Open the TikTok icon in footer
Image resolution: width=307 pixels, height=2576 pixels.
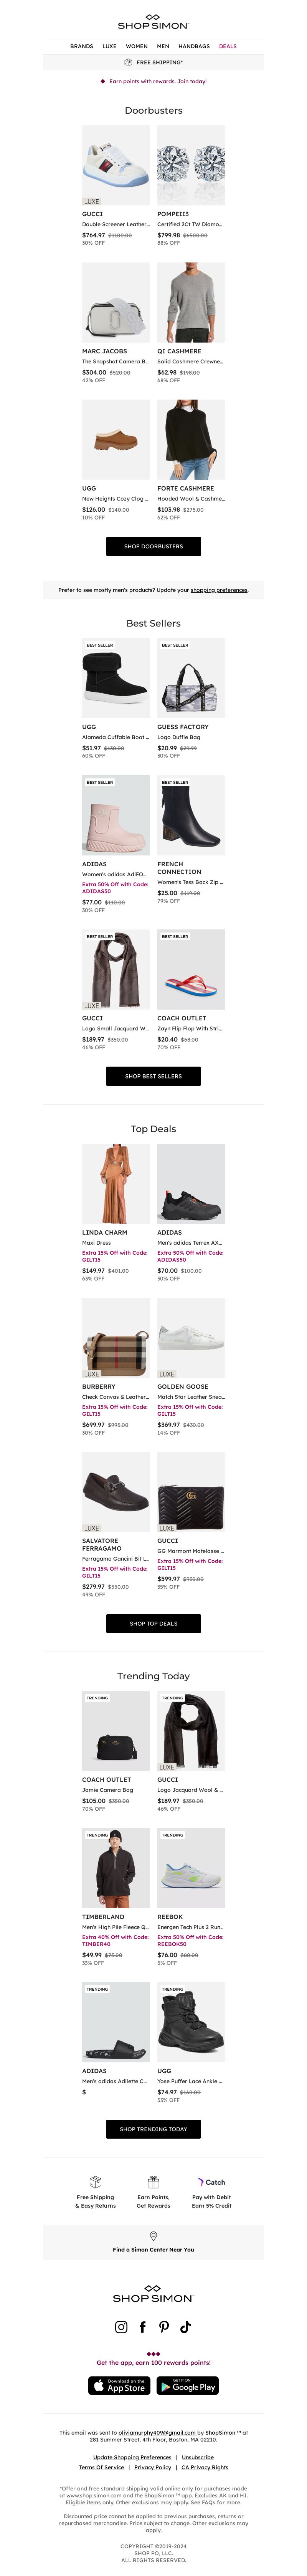(x=185, y=2327)
